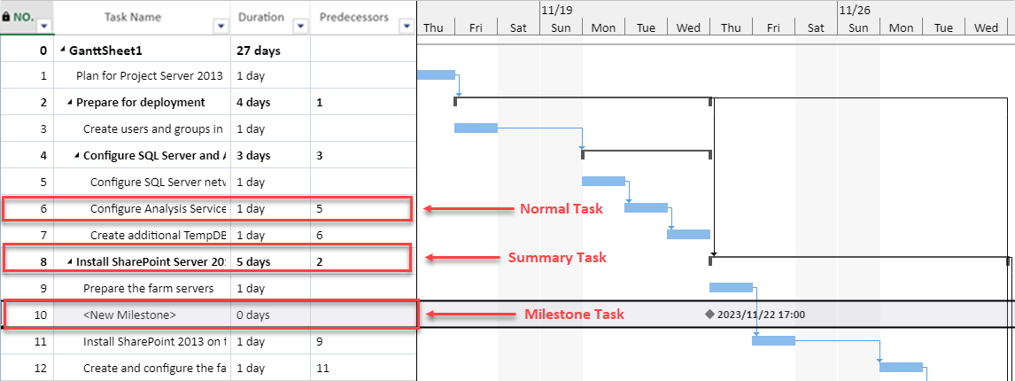The width and height of the screenshot is (1015, 381).
Task: Collapse the GanttSheet1 summary row
Action: pyautogui.click(x=64, y=50)
